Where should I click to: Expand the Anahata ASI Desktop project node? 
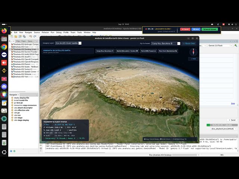10,49
